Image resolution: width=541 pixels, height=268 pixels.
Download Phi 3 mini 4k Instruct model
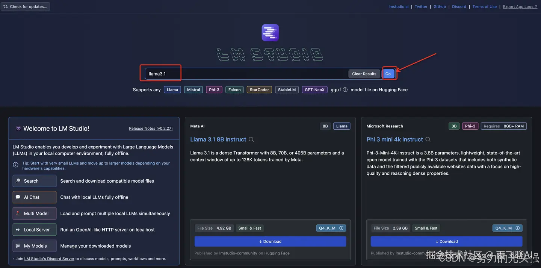pos(446,241)
